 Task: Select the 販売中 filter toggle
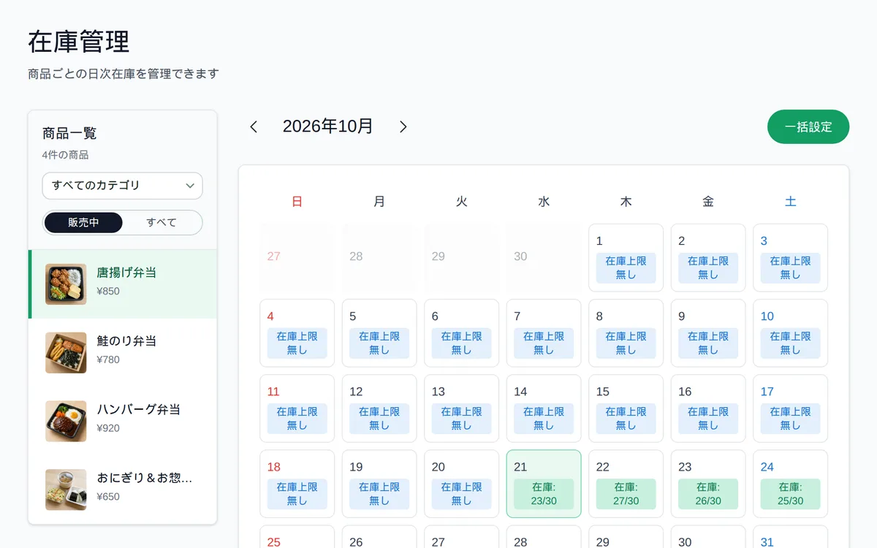[83, 223]
